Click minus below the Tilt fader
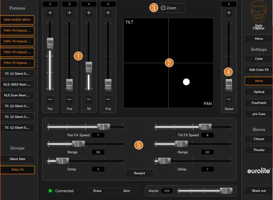Screen dimensions: 273x200 point(89,99)
